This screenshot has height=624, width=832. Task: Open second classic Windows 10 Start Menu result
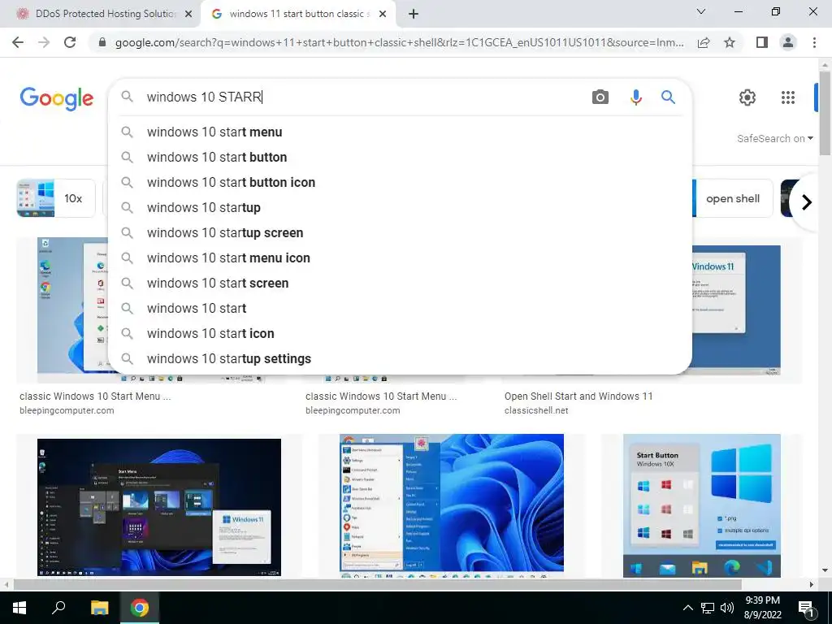pos(381,396)
